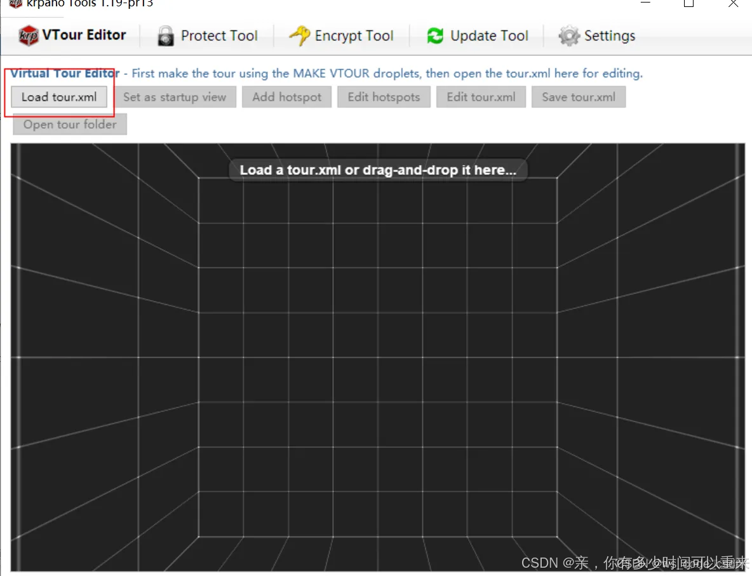Click Set as startup view button

(175, 97)
